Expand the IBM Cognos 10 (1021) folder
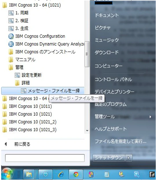156x180 pixels. [27, 114]
